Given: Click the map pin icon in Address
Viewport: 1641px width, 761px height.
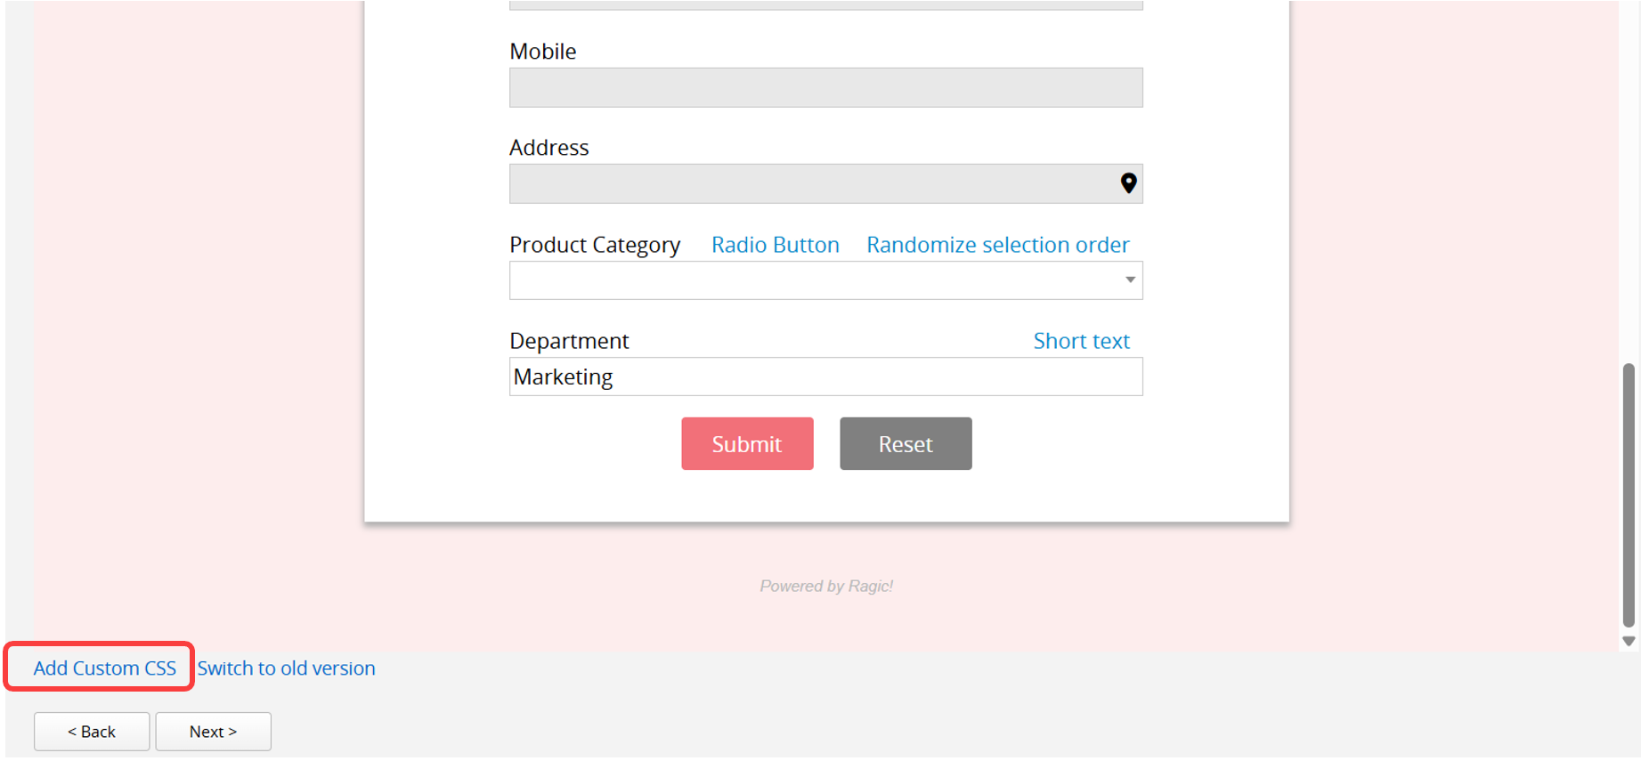Looking at the screenshot, I should (1128, 183).
